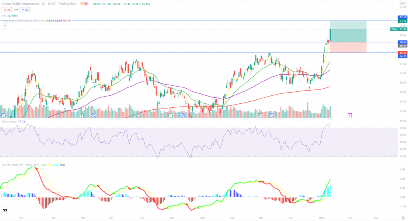Click the RSI value 77.74
This screenshot has height=221, width=408.
pyautogui.click(x=22, y=122)
